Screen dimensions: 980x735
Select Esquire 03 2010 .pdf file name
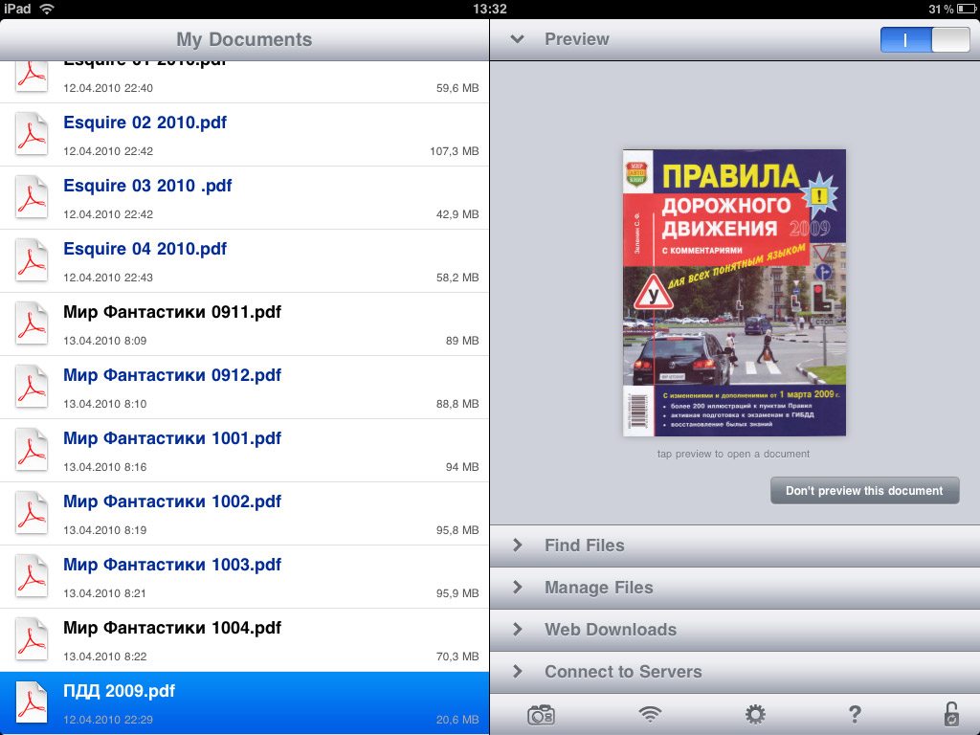pos(147,186)
